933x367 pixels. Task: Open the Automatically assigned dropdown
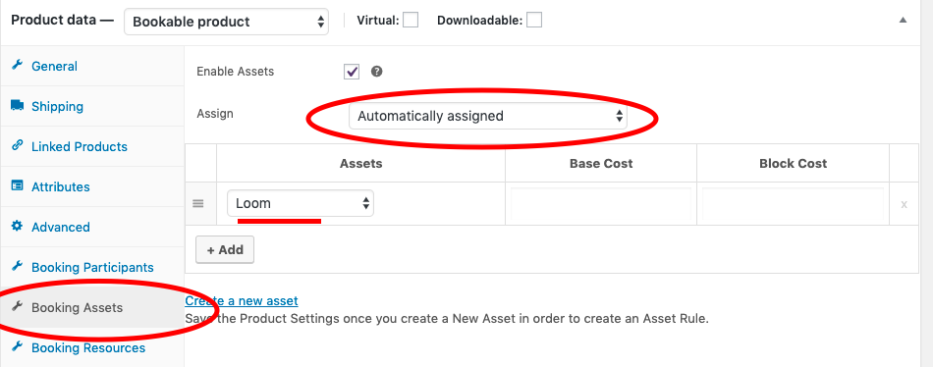point(487,116)
